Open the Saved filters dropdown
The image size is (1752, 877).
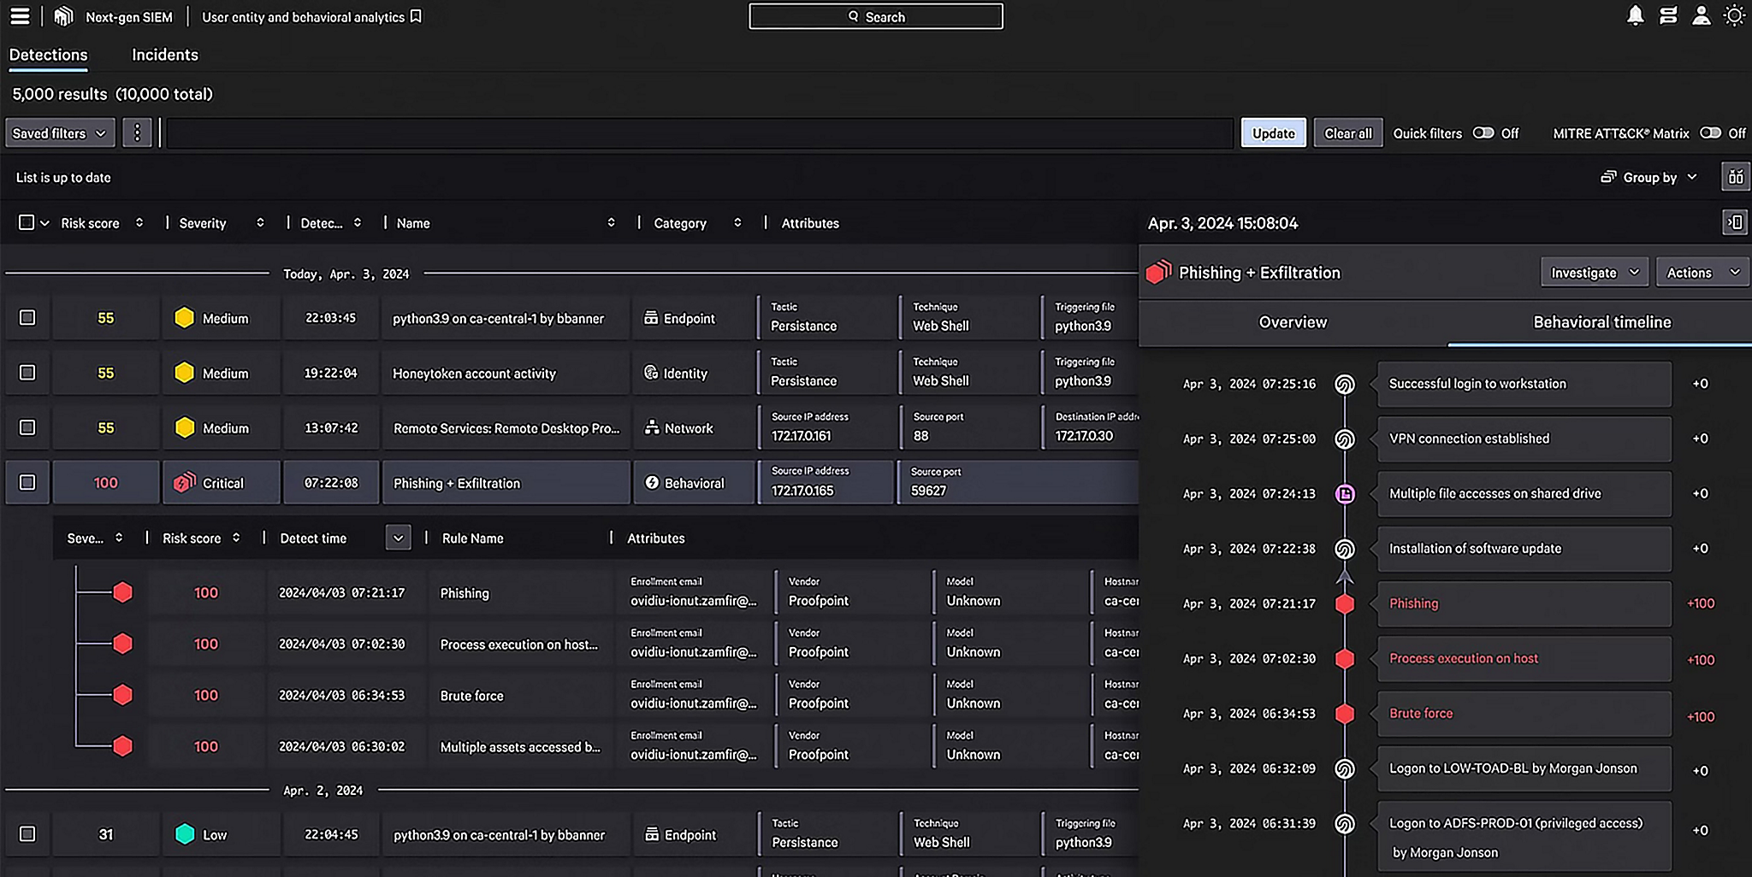(59, 132)
